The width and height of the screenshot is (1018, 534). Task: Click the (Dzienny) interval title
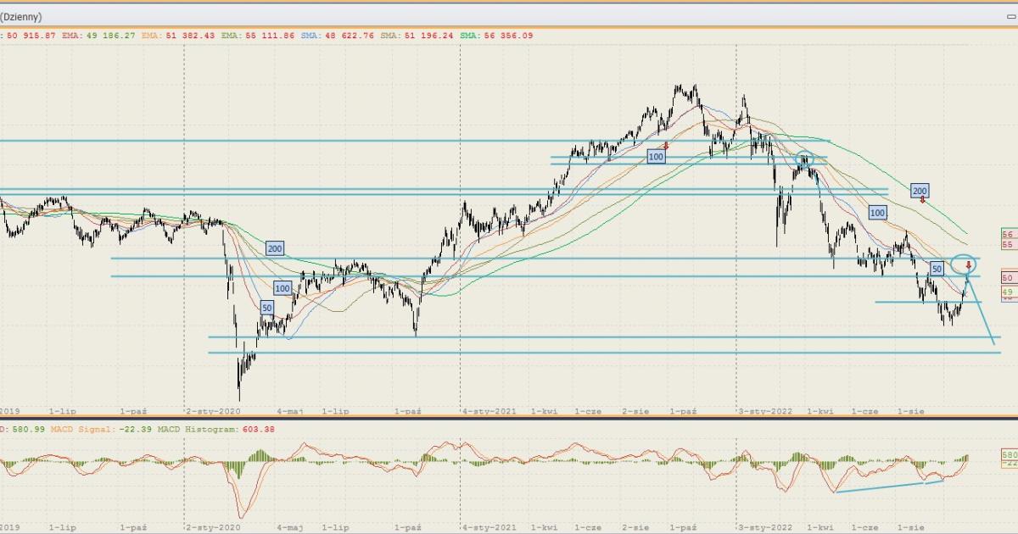[21, 17]
